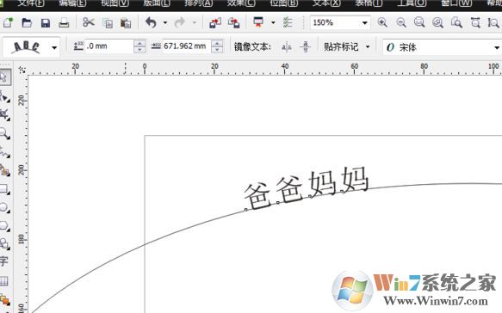
Task: Click the Save floppy disk icon
Action: pyautogui.click(x=46, y=23)
